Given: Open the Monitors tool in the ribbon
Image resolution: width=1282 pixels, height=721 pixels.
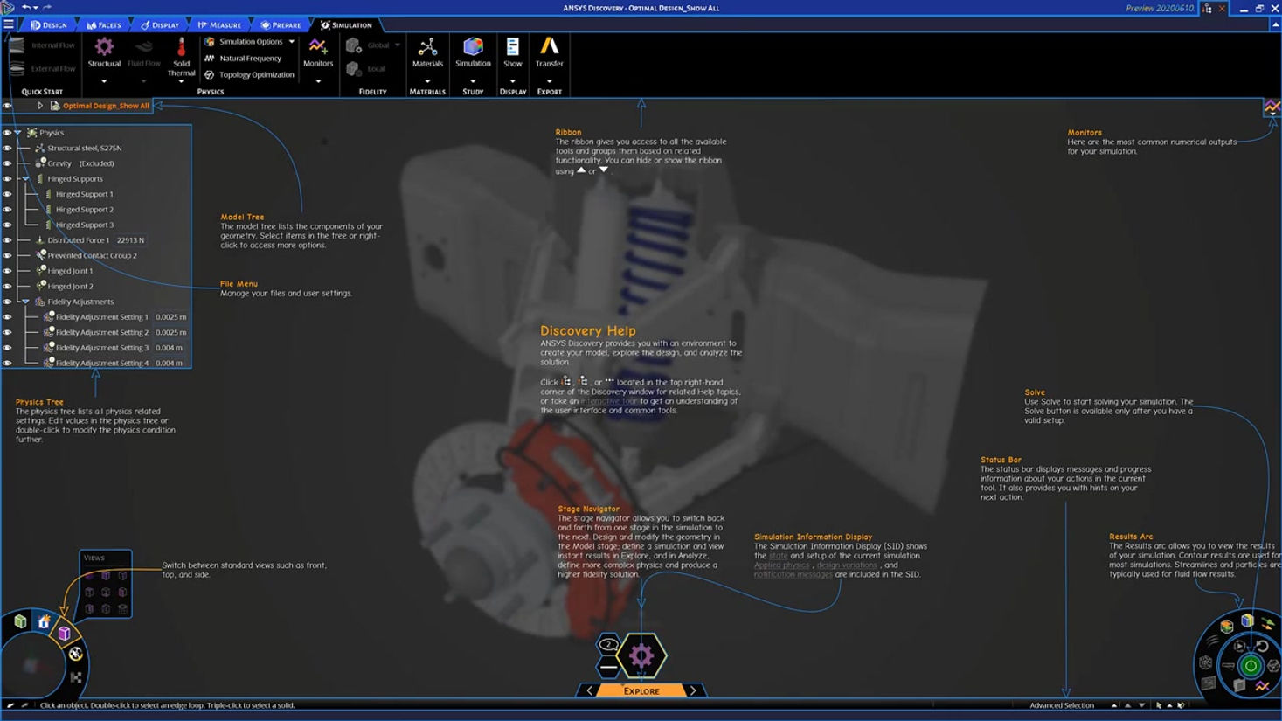Looking at the screenshot, I should pyautogui.click(x=318, y=52).
